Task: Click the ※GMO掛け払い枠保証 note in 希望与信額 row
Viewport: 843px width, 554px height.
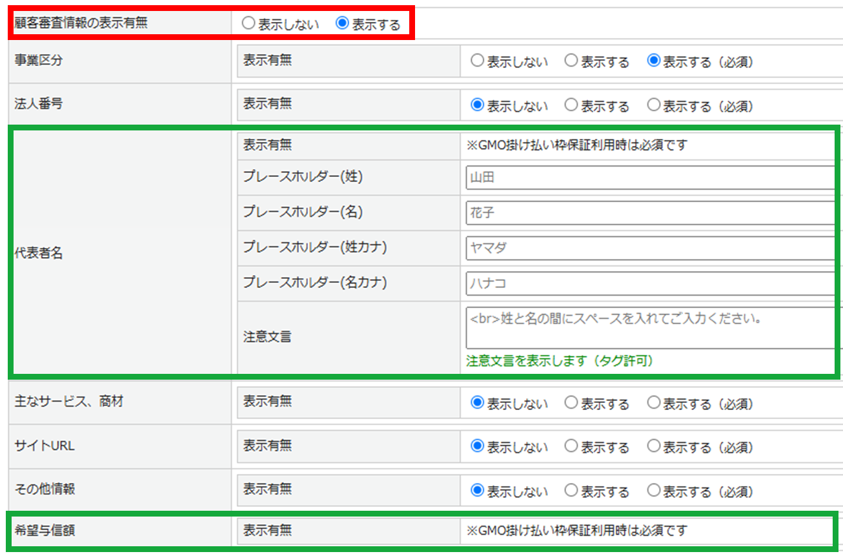Action: (577, 531)
